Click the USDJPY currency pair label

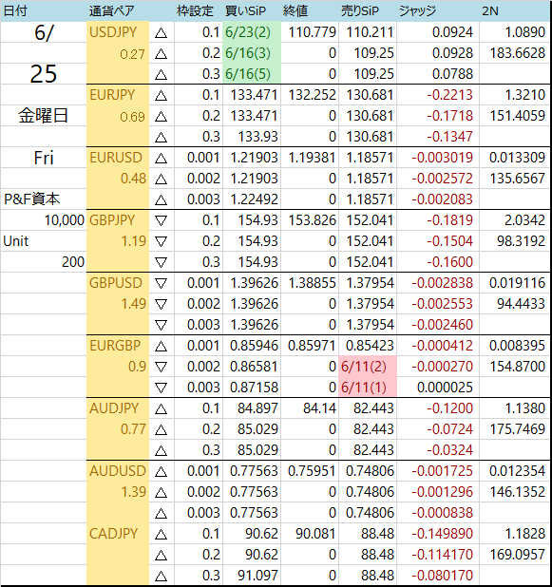[x=113, y=32]
